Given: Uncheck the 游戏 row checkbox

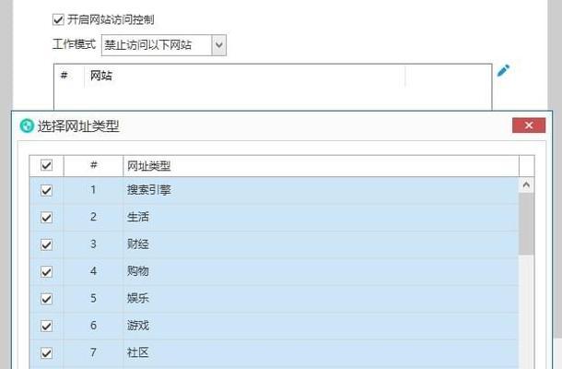Looking at the screenshot, I should point(46,326).
